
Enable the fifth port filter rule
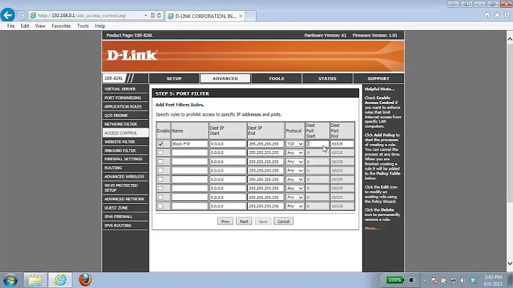click(x=160, y=180)
